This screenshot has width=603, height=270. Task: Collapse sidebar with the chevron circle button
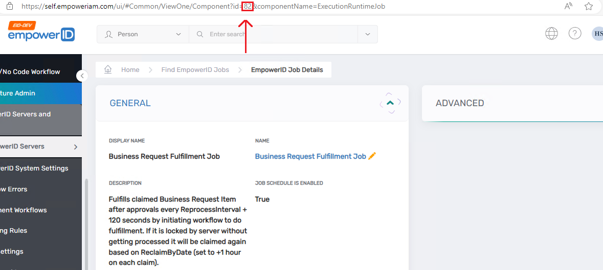point(82,76)
